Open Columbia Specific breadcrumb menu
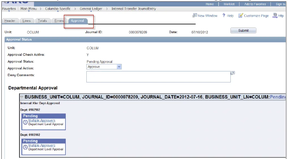This screenshot has width=288, height=159. click(58, 9)
